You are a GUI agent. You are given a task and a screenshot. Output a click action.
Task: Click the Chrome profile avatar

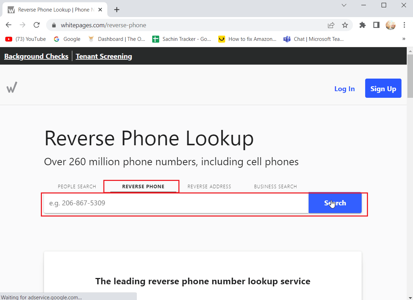click(391, 25)
